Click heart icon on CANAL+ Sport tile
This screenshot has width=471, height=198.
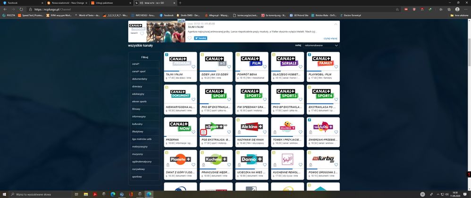[x=229, y=100]
